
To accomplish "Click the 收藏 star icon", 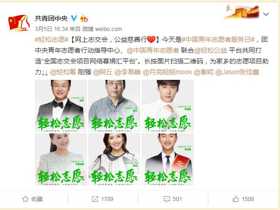I will (25, 199).
